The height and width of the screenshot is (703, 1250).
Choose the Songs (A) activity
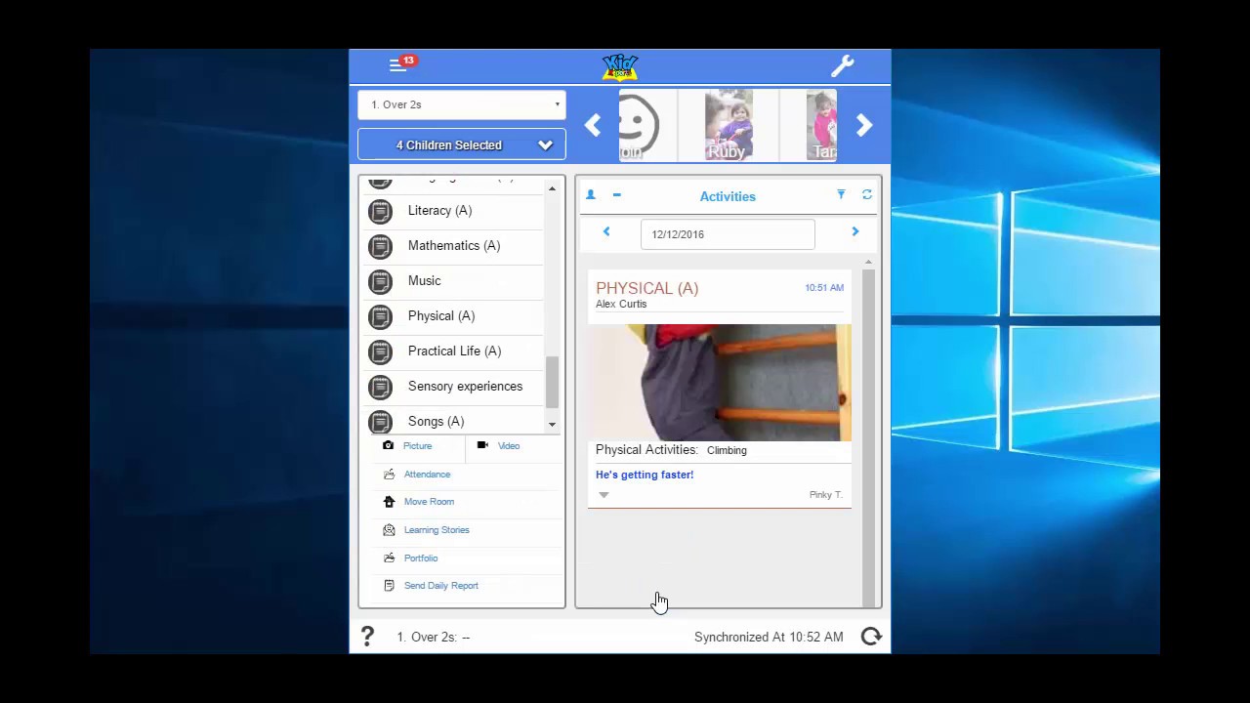[436, 421]
